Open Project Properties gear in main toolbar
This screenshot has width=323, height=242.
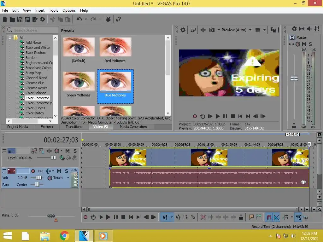43,19
